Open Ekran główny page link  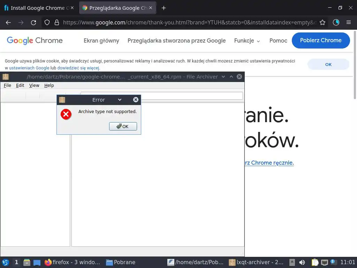click(101, 40)
